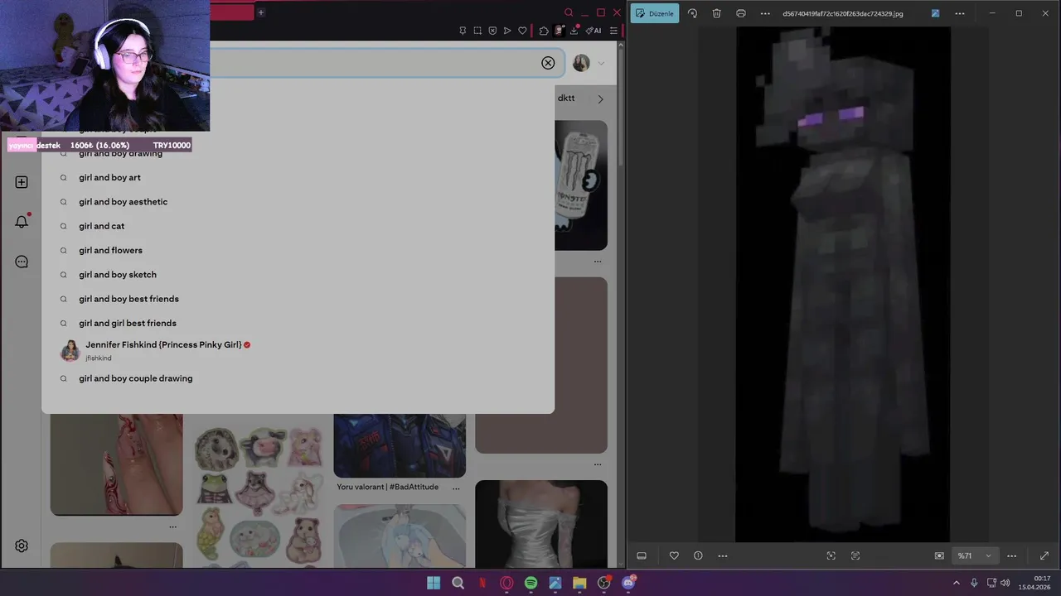Viewport: 1061px width, 596px height.
Task: Click the browser snapshot selection icon
Action: [x=477, y=31]
